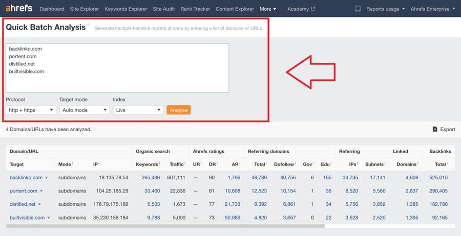The image size is (461, 236).
Task: Click backlinko.com keywords value 265,436
Action: (x=151, y=177)
